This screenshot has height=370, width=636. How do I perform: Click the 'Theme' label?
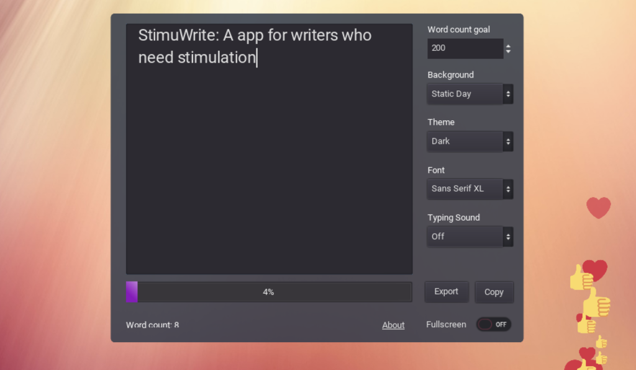coord(441,122)
